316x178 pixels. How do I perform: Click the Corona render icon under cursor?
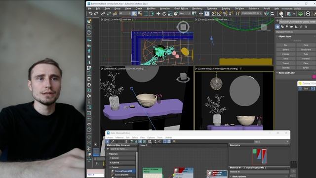point(281,14)
